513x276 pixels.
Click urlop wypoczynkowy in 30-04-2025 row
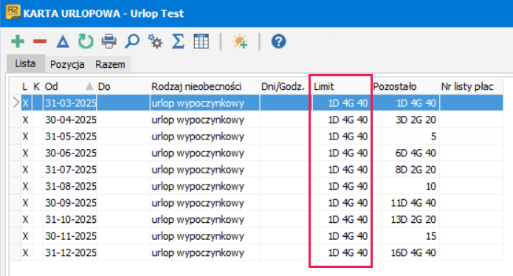(198, 120)
